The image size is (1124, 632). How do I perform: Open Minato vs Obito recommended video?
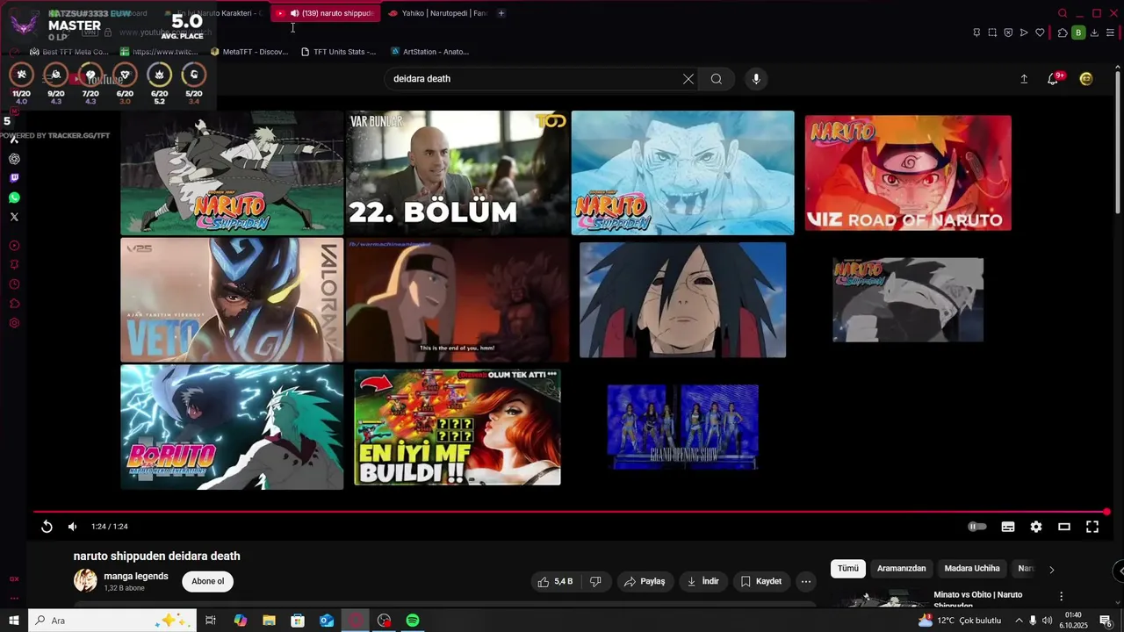[x=977, y=600]
